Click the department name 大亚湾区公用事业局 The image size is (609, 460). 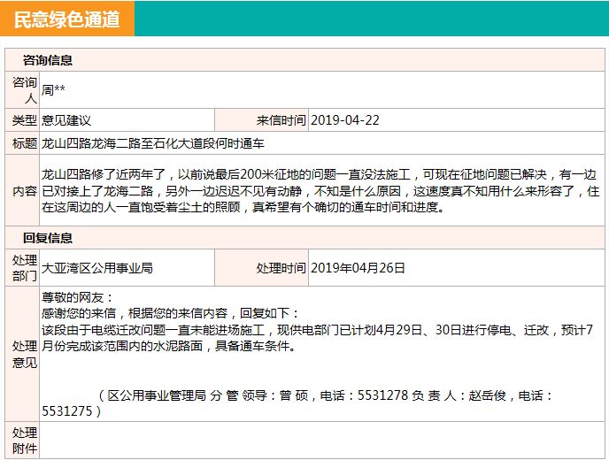coord(98,267)
